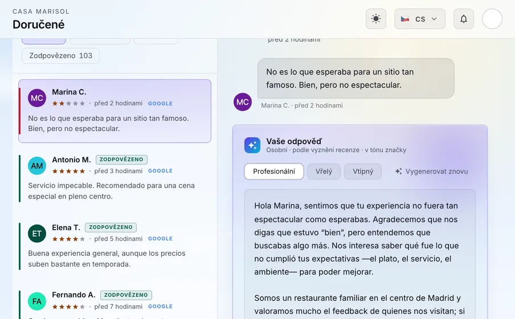Click the AM avatar
515x319 pixels.
click(37, 166)
